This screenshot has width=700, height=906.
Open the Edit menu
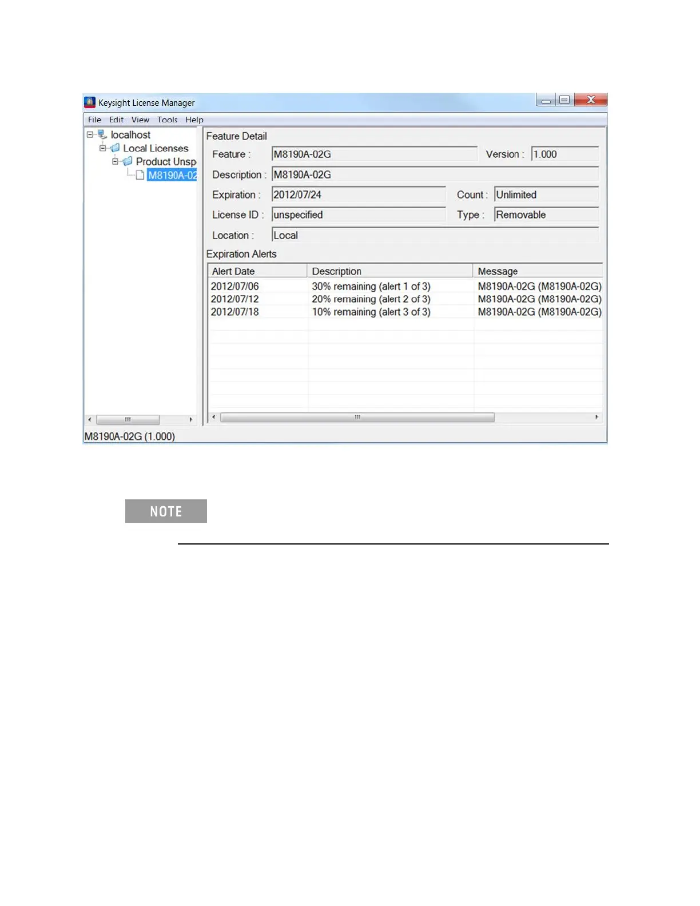coord(116,120)
